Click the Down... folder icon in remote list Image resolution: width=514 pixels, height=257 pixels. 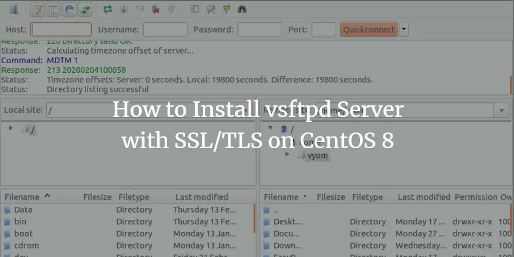[267, 246]
